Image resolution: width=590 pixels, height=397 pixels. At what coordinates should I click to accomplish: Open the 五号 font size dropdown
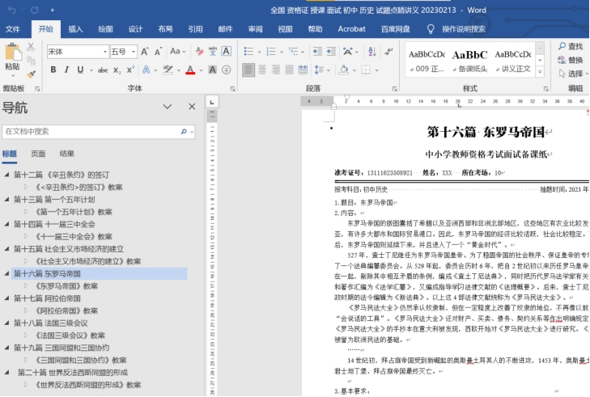coord(134,52)
